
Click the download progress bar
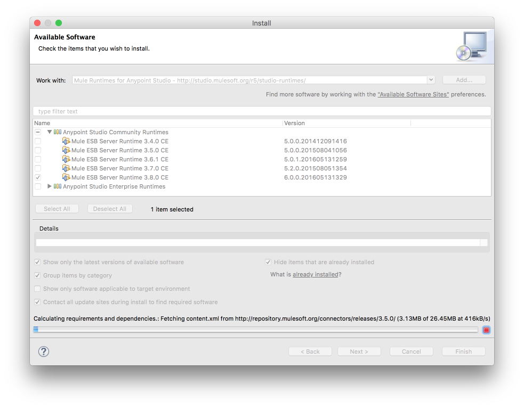coord(256,330)
